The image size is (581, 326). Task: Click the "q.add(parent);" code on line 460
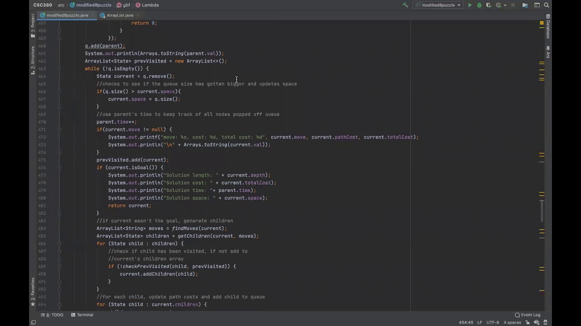[x=105, y=46]
